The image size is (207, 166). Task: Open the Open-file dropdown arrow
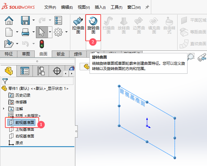[17, 44]
